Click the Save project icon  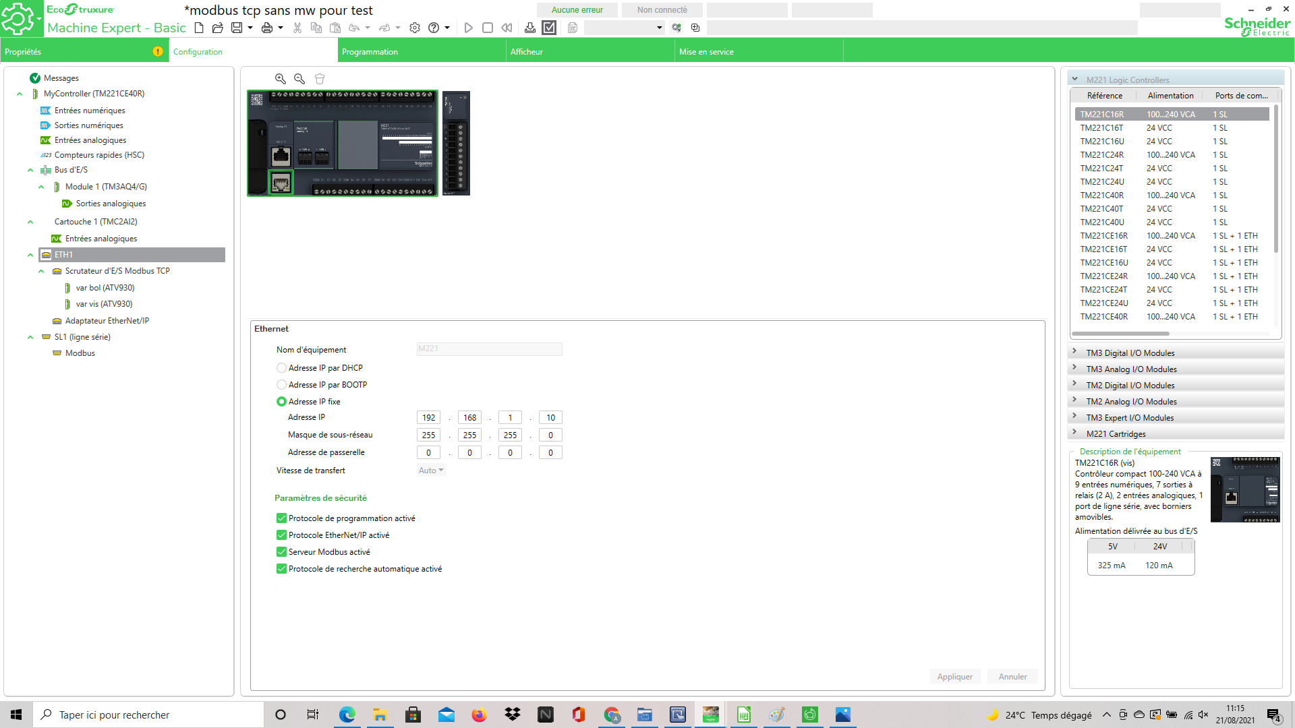click(236, 28)
